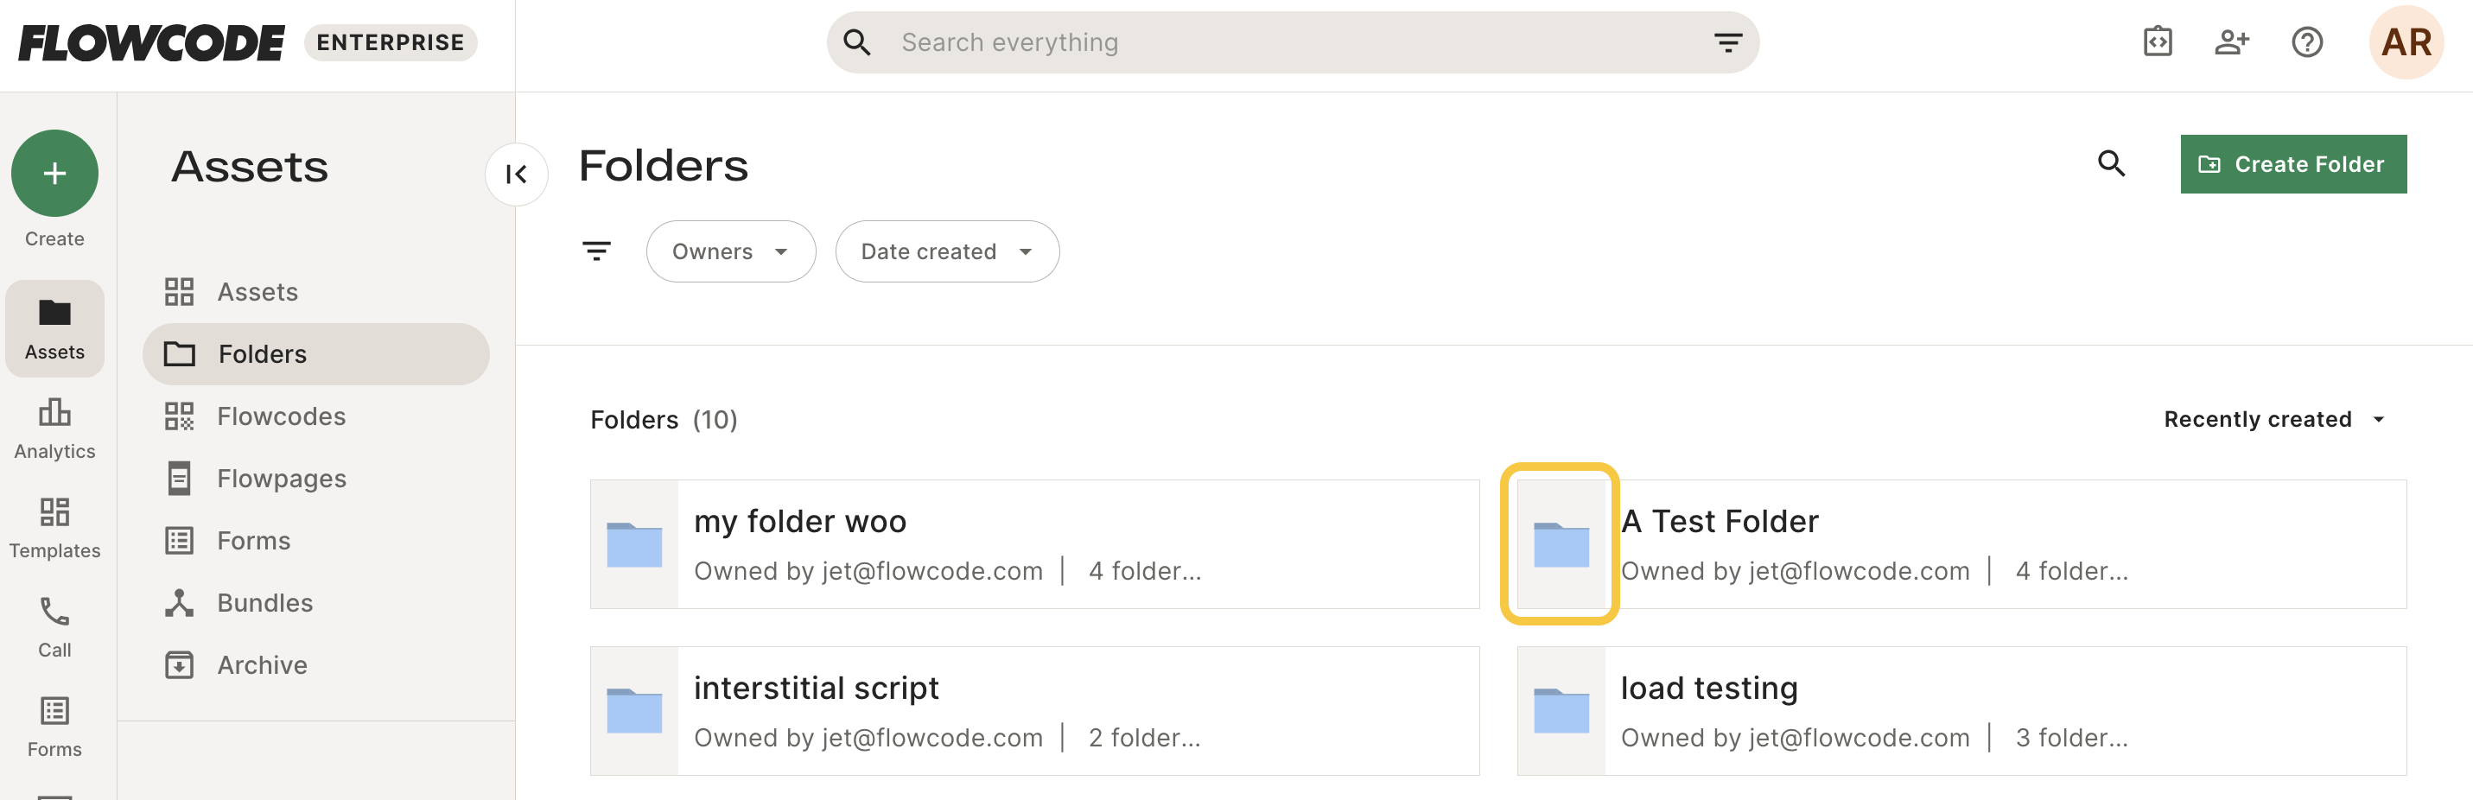Open the developer code icon in header
Screen dimensions: 2473x800
[x=2158, y=42]
